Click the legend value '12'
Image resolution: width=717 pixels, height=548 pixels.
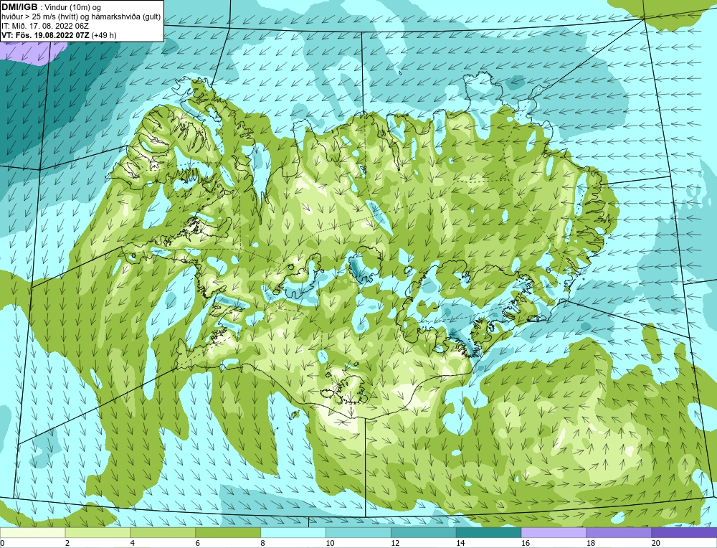395,543
